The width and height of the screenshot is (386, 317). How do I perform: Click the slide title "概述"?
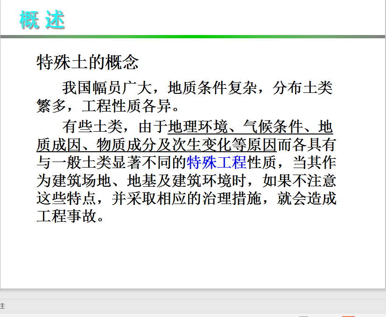(x=42, y=20)
